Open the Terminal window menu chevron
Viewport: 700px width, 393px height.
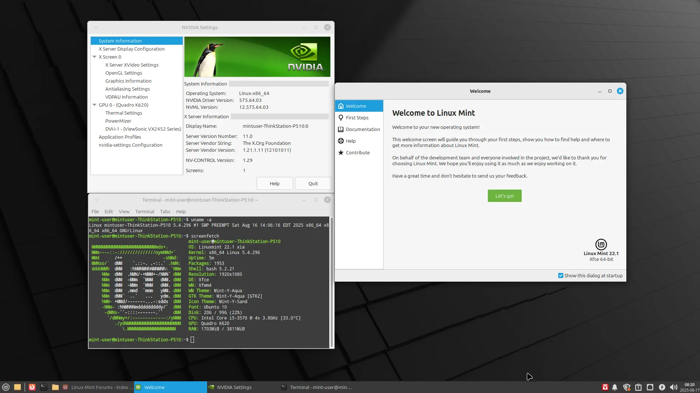tap(97, 200)
